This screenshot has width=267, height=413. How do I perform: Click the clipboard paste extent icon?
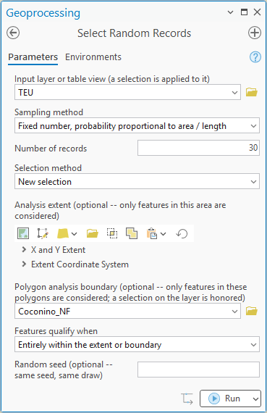tap(152, 233)
